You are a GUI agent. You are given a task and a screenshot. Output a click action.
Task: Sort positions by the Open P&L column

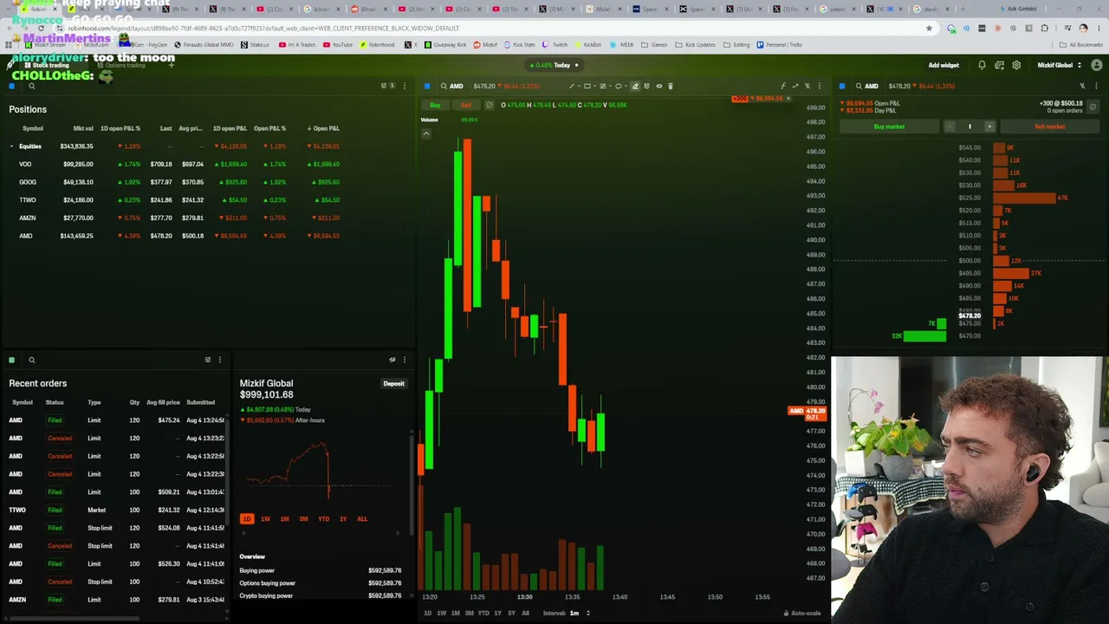pos(324,128)
